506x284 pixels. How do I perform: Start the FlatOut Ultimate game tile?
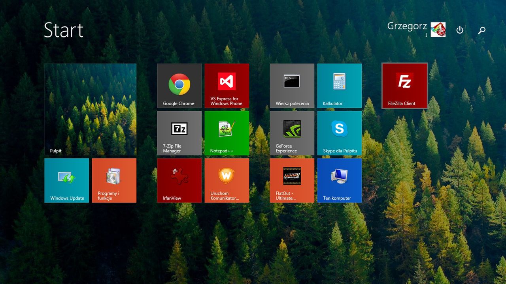tap(292, 180)
